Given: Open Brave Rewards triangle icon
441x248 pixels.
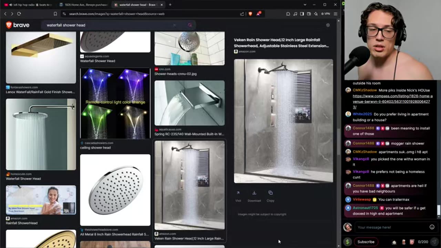Looking at the screenshot, I should click(x=258, y=14).
